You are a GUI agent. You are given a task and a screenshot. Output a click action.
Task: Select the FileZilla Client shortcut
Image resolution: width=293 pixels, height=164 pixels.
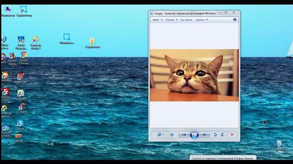pyautogui.click(x=6, y=95)
